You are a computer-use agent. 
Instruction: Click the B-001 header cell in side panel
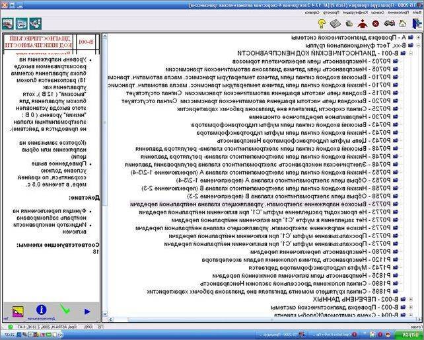point(86,42)
